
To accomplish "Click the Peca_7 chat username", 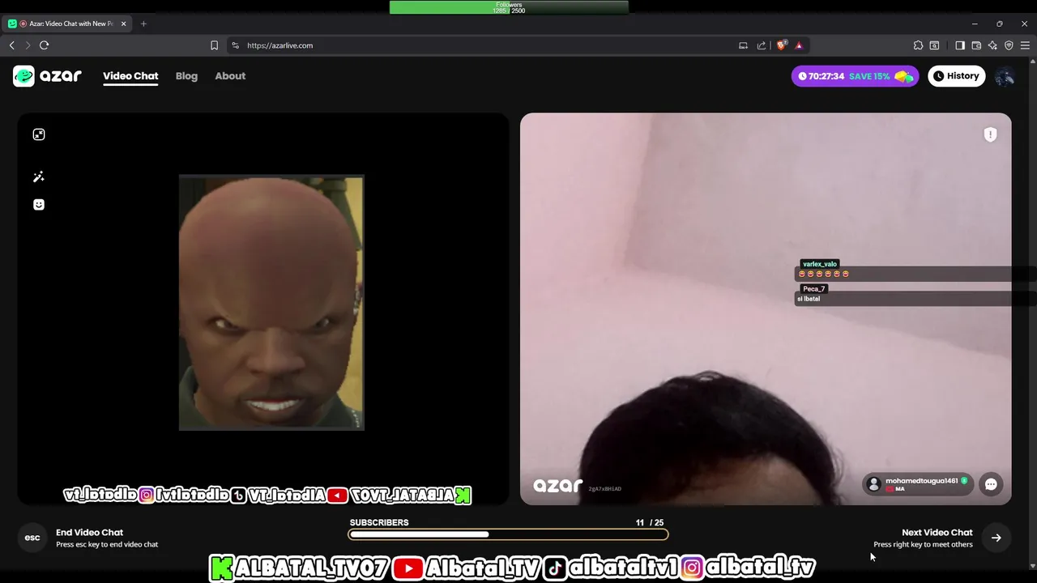I will 814,289.
